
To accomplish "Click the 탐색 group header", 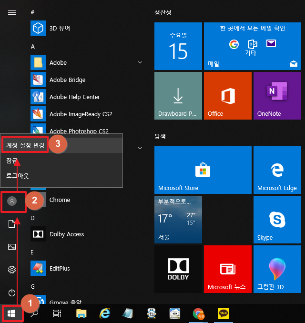I will click(x=160, y=136).
